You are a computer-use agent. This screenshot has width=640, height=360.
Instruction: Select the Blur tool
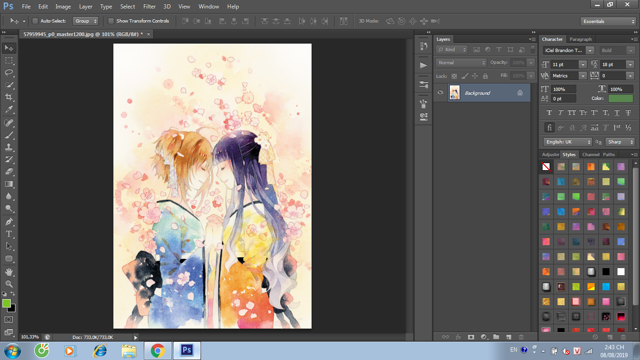coord(9,196)
